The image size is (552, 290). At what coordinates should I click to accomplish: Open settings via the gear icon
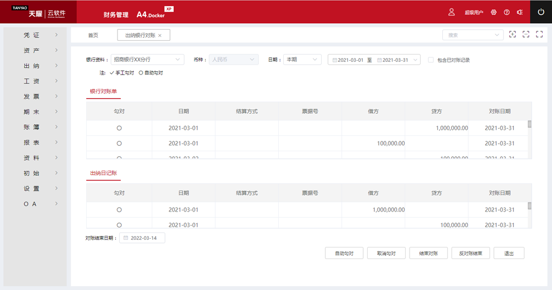click(x=493, y=12)
